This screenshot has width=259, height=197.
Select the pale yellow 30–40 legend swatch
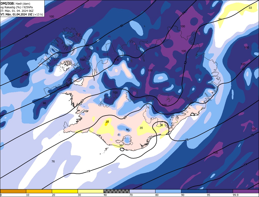tap(91, 191)
